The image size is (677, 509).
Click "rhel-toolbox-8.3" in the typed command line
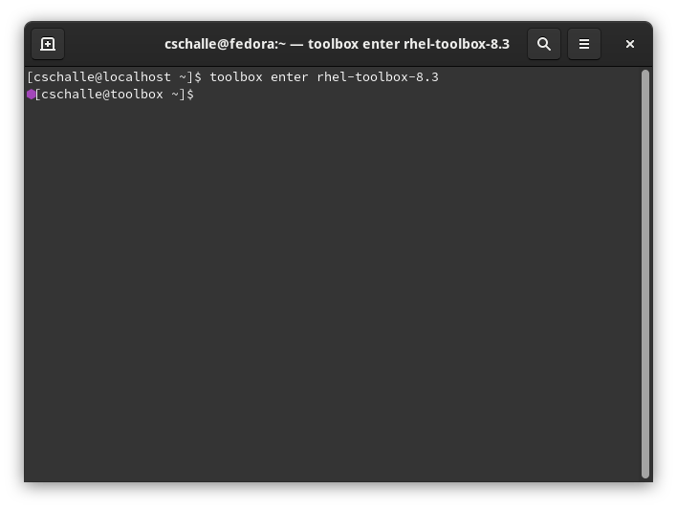[x=377, y=76]
